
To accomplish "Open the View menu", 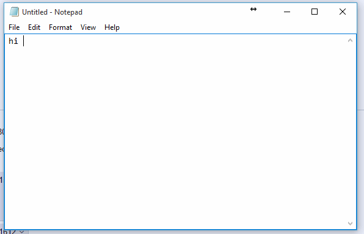I will [x=88, y=27].
